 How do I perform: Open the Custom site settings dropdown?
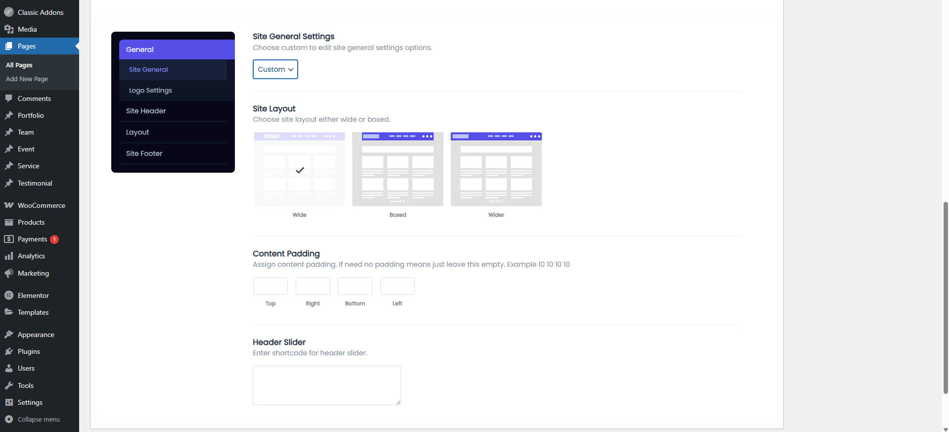pos(275,69)
